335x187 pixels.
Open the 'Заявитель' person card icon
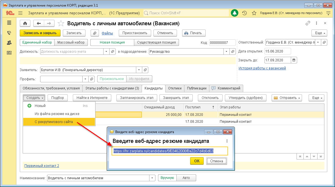tap(145, 70)
